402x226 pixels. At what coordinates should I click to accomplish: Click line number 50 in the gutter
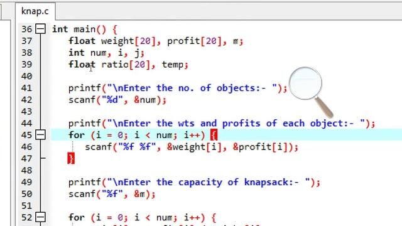click(x=26, y=194)
